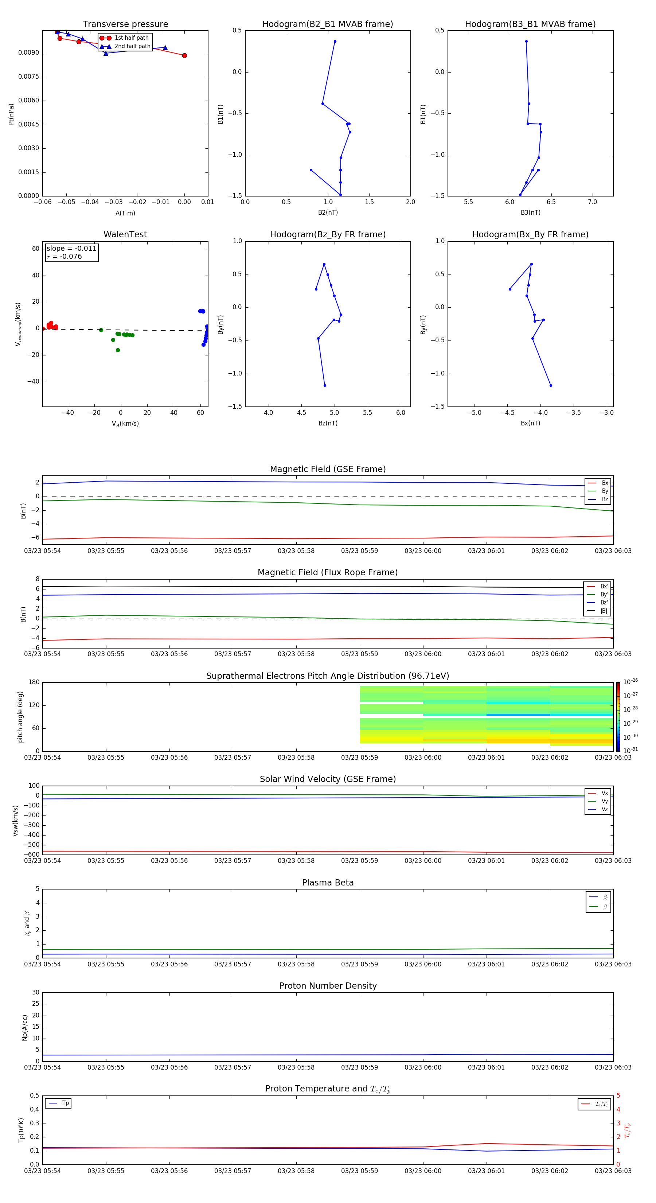
Task: Click the Bz' entry in the Flux Rope legend
Action: click(x=597, y=603)
